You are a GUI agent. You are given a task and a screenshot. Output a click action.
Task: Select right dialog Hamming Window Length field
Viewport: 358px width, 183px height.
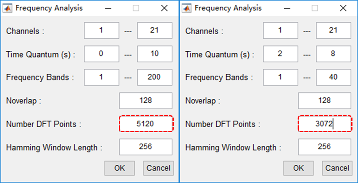click(x=324, y=147)
